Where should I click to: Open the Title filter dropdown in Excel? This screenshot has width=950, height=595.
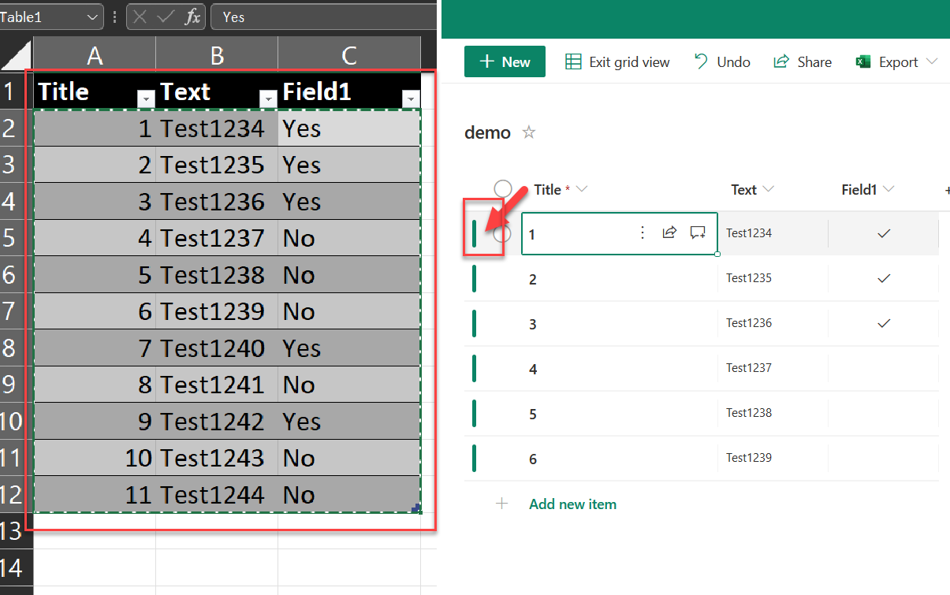tap(146, 99)
